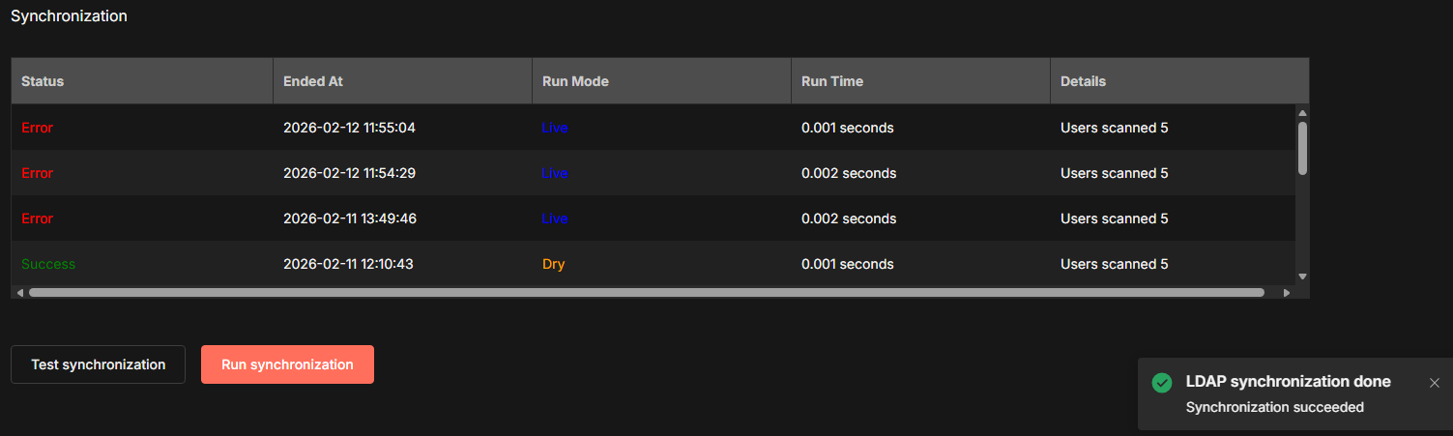Click the LDAP synchronization done message
1453x436 pixels.
[1288, 382]
